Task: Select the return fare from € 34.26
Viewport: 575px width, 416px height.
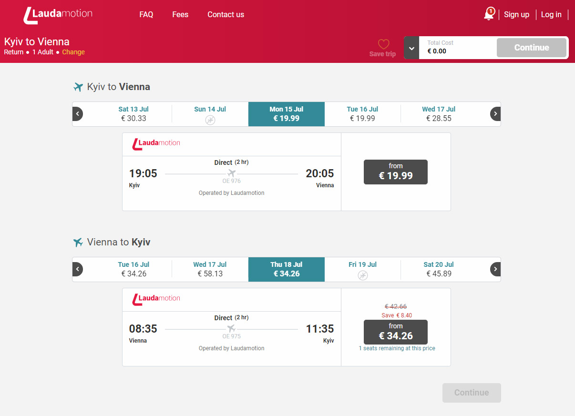Action: pyautogui.click(x=396, y=332)
